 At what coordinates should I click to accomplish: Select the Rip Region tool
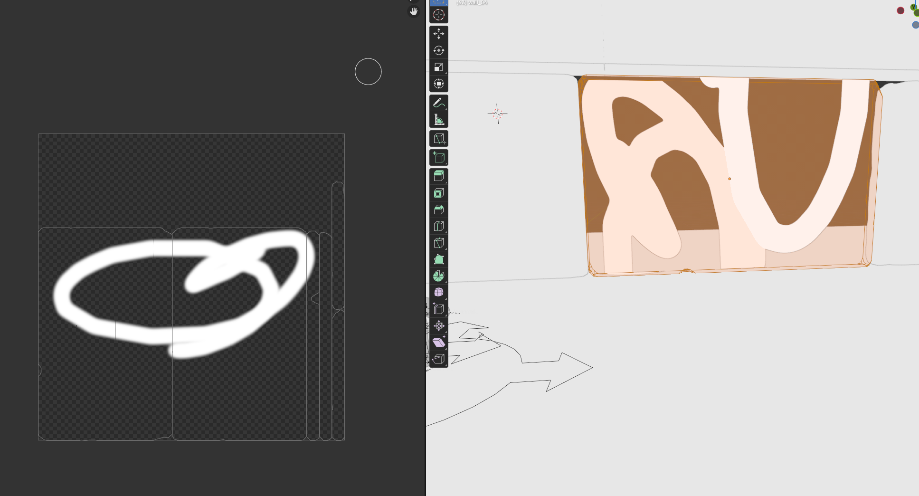point(438,359)
